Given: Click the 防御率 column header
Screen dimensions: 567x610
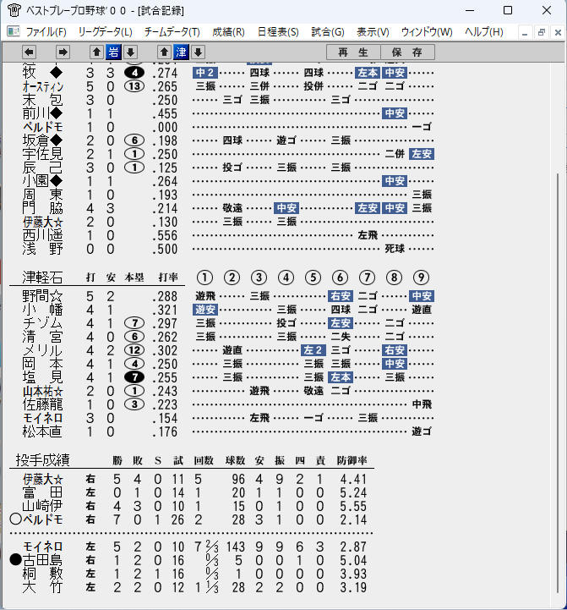Looking at the screenshot, I should click(352, 460).
